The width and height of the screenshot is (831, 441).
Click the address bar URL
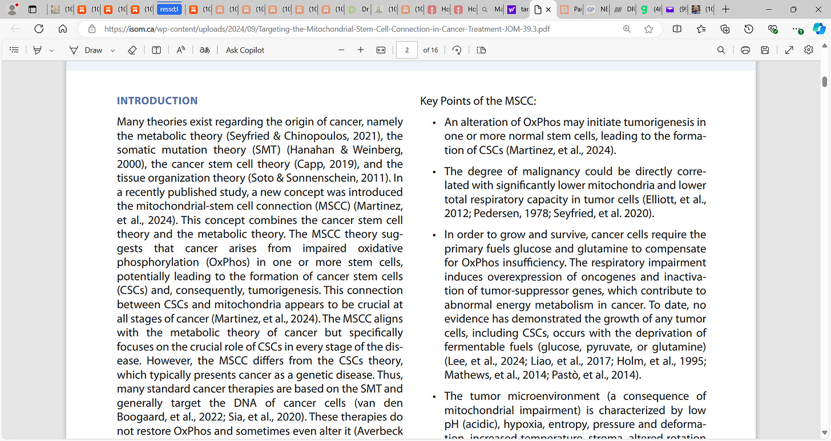click(x=328, y=29)
